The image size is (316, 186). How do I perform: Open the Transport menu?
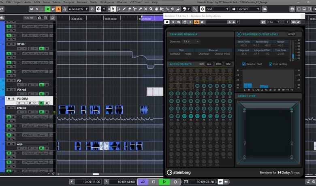(x=68, y=2)
